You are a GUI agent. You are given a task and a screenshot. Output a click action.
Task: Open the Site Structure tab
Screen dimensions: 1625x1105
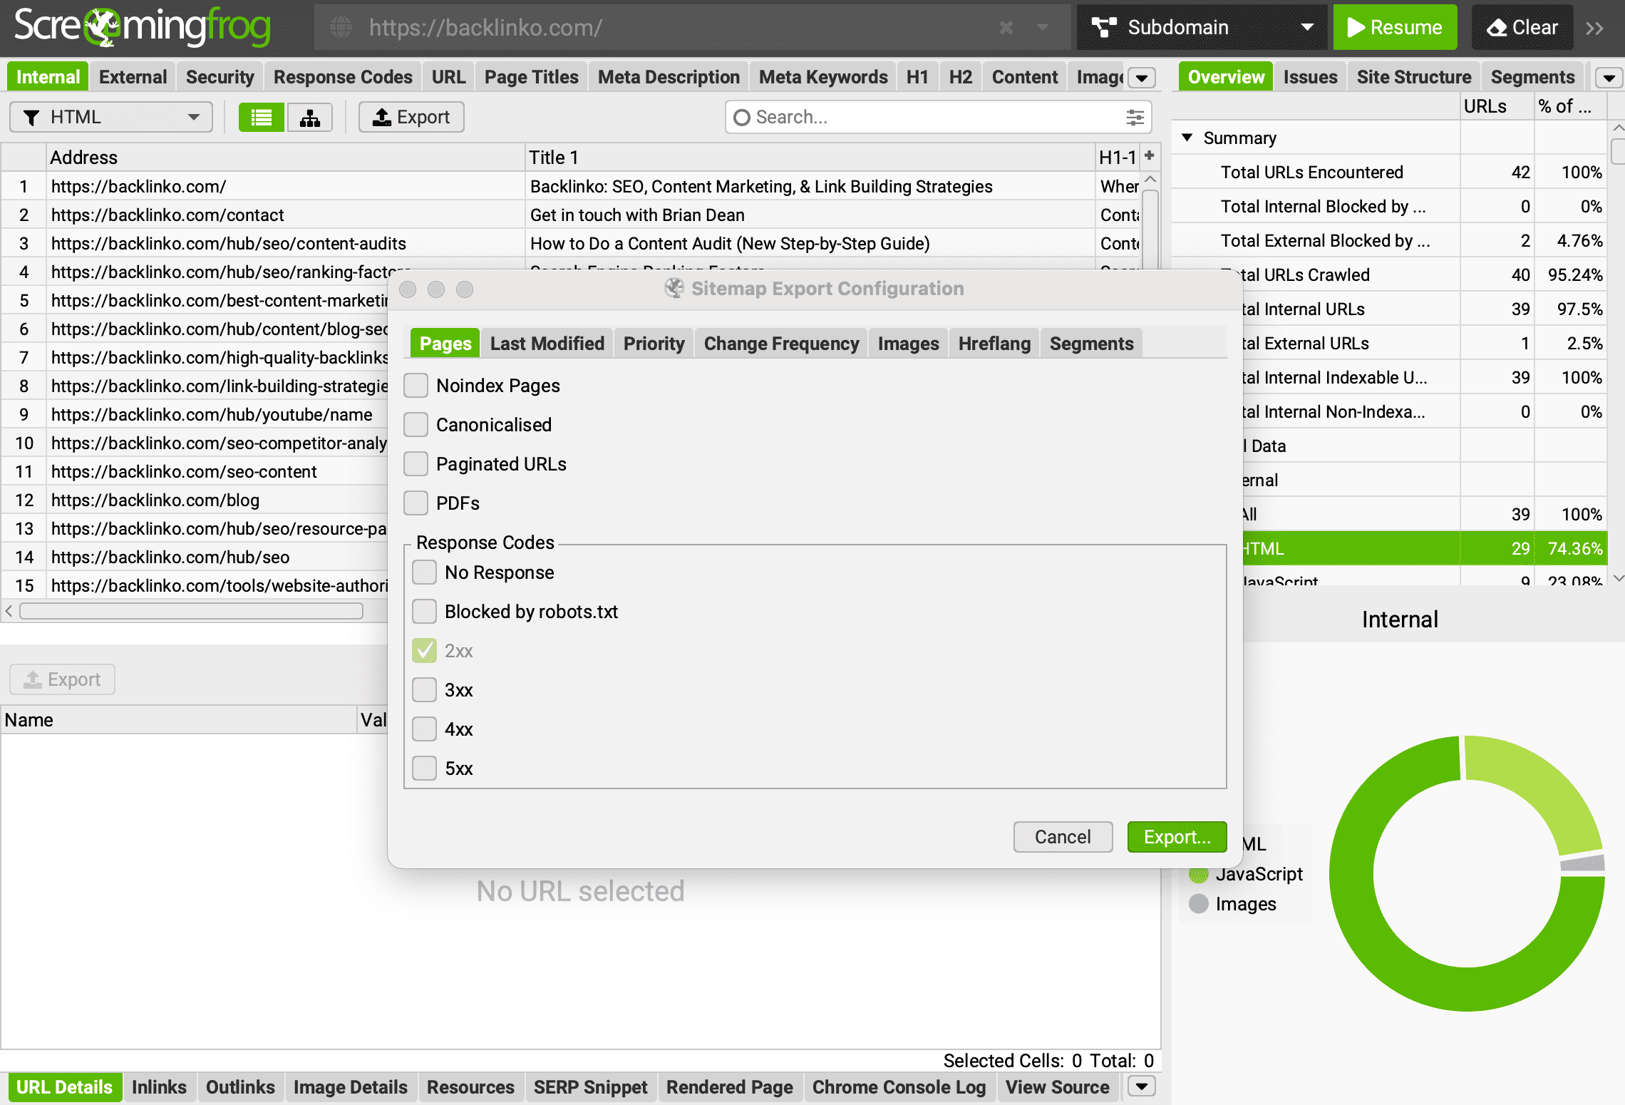pyautogui.click(x=1413, y=76)
